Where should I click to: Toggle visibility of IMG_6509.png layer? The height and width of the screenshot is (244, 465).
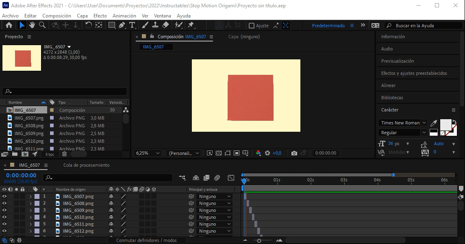[x=4, y=210]
